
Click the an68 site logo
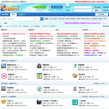point(10,8)
